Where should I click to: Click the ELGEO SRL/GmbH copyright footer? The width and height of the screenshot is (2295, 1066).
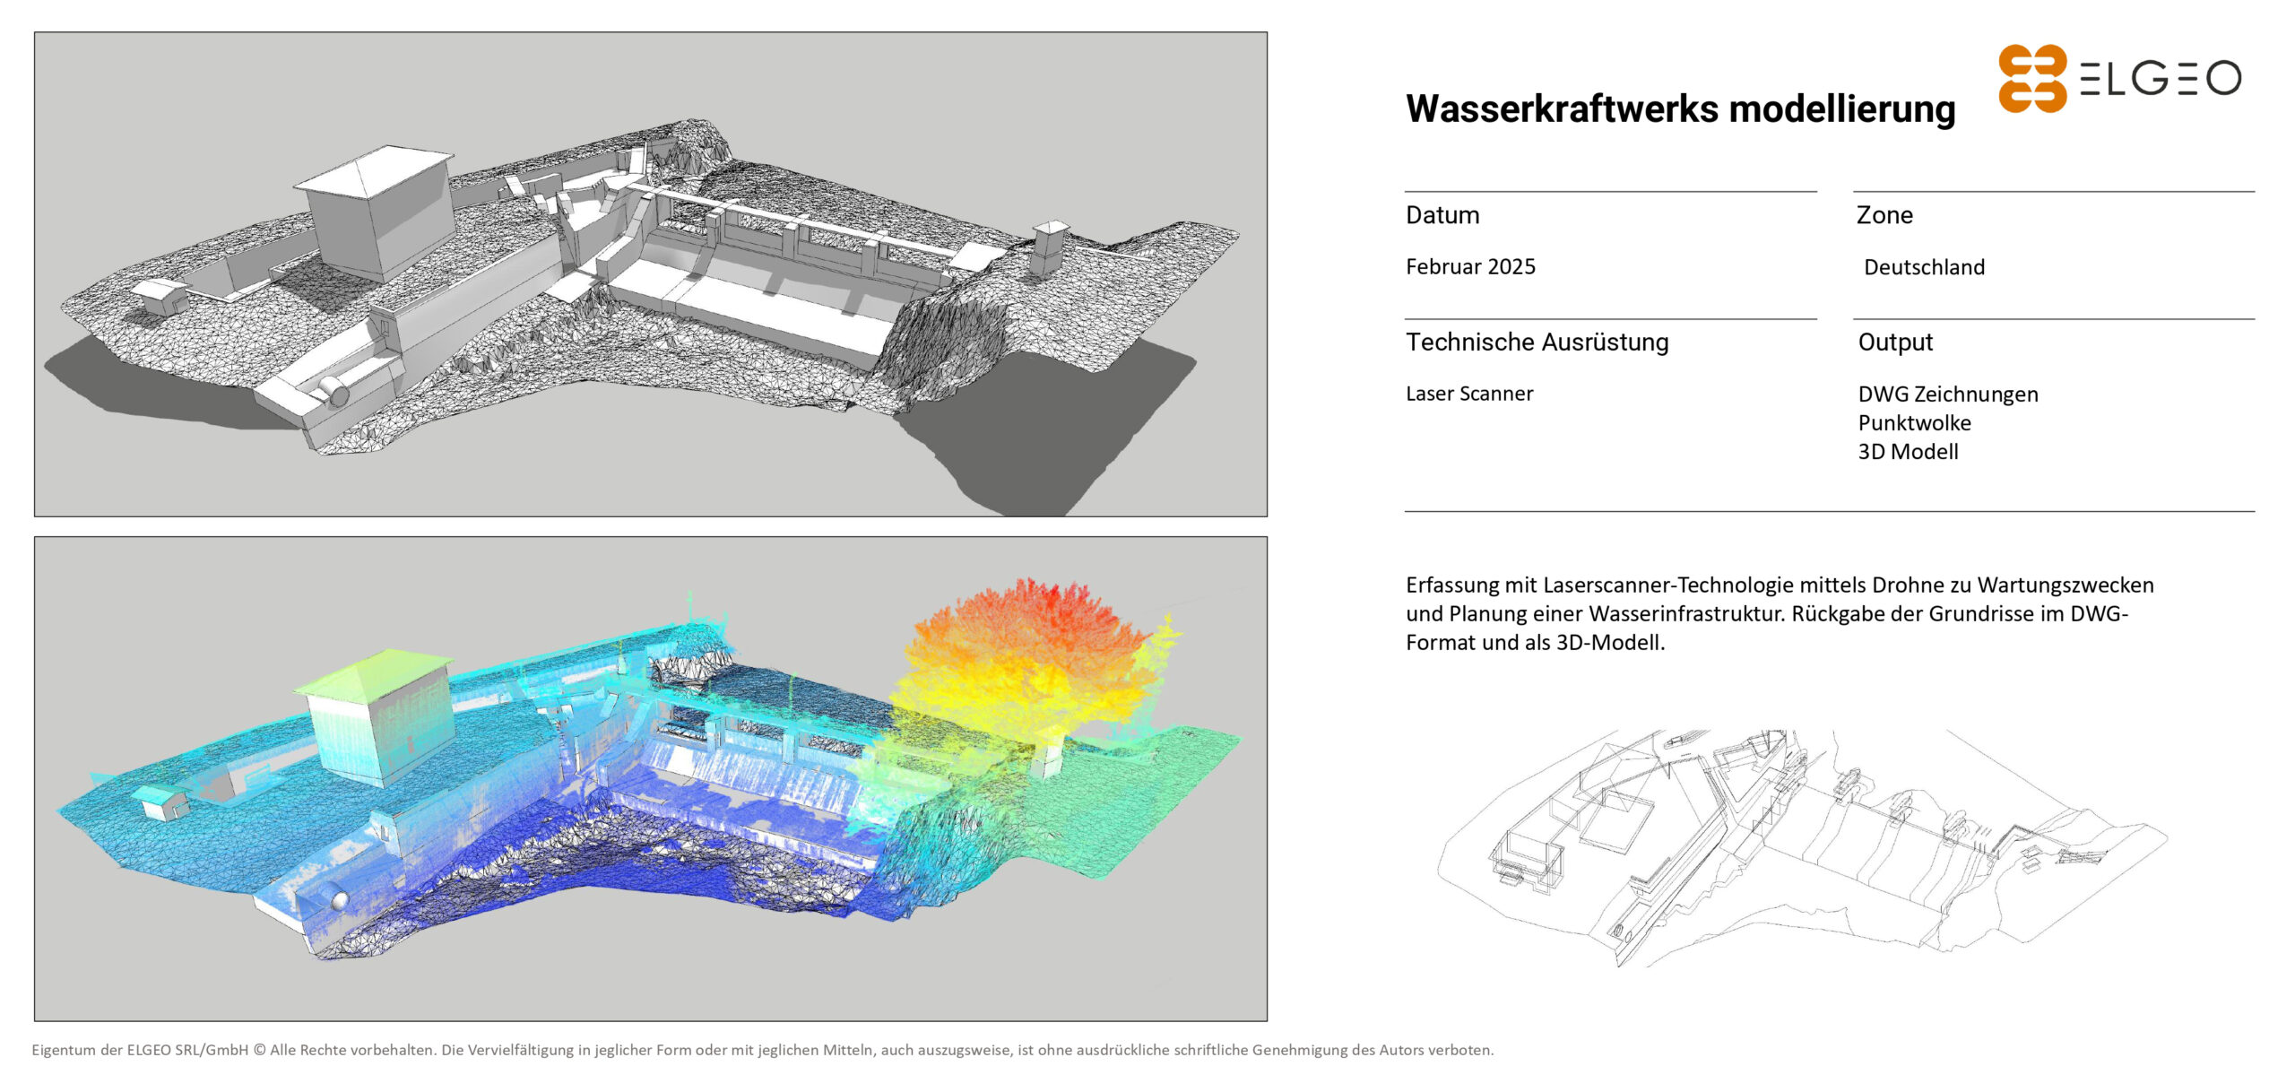point(762,1050)
